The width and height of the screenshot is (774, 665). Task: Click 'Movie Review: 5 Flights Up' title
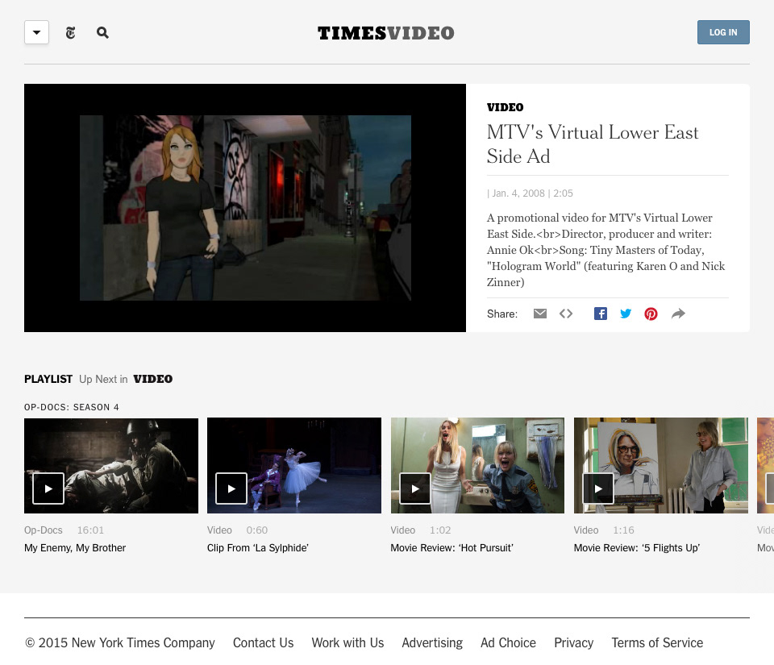point(637,548)
